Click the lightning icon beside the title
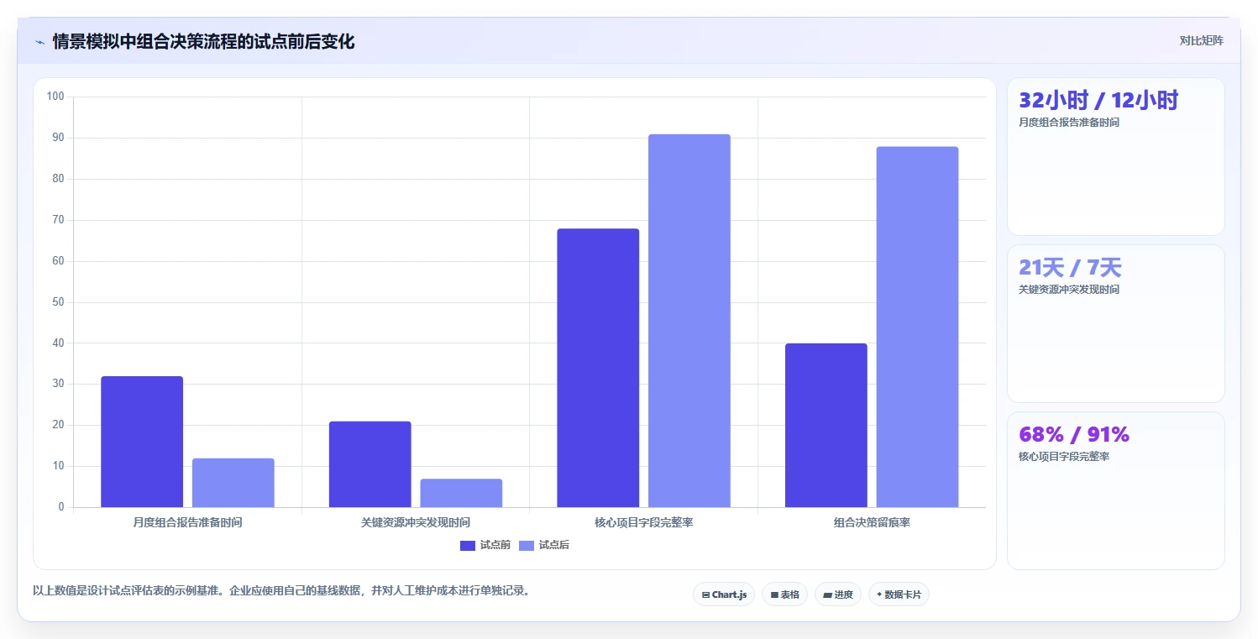The image size is (1258, 639). click(39, 42)
